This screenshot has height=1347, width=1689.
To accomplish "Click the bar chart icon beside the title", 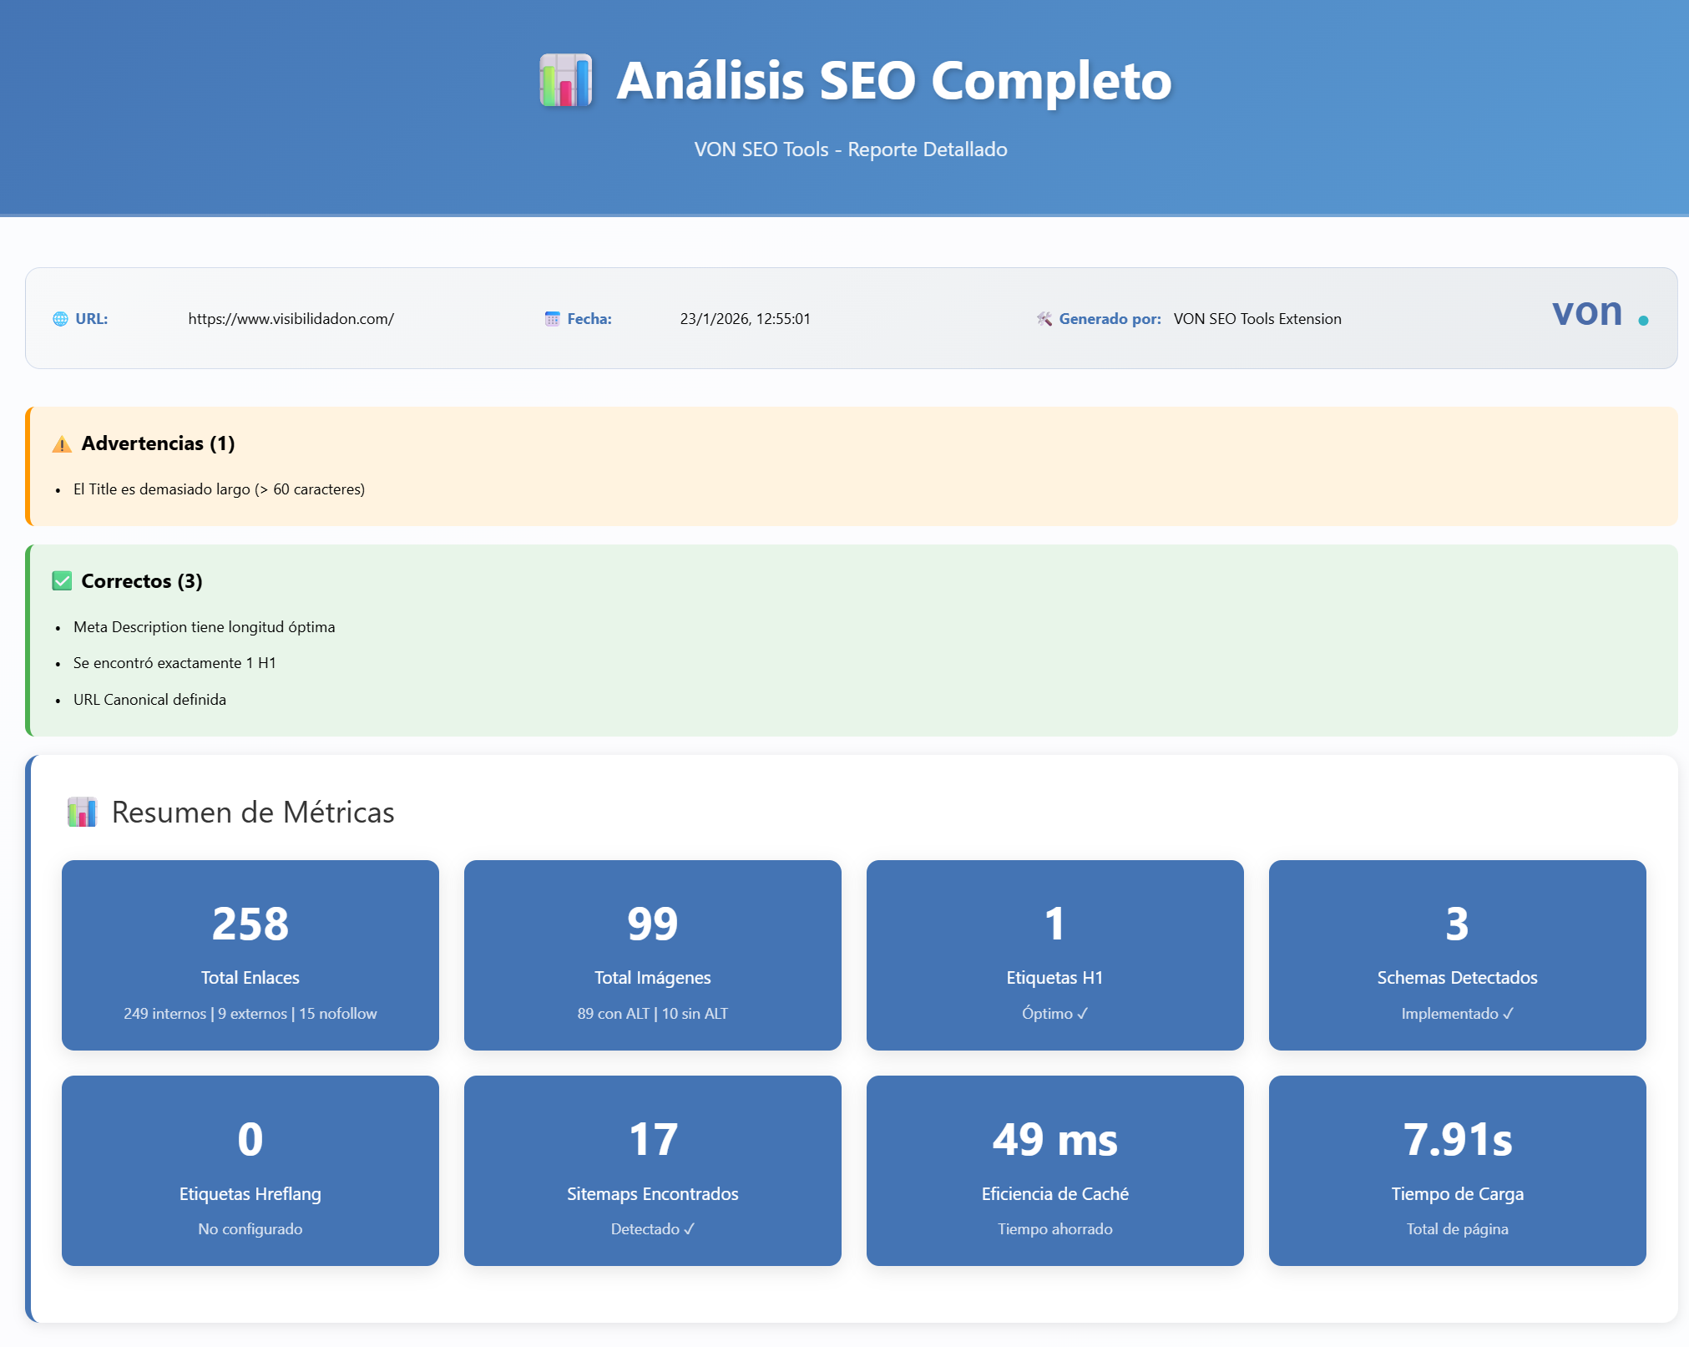I will tap(566, 80).
